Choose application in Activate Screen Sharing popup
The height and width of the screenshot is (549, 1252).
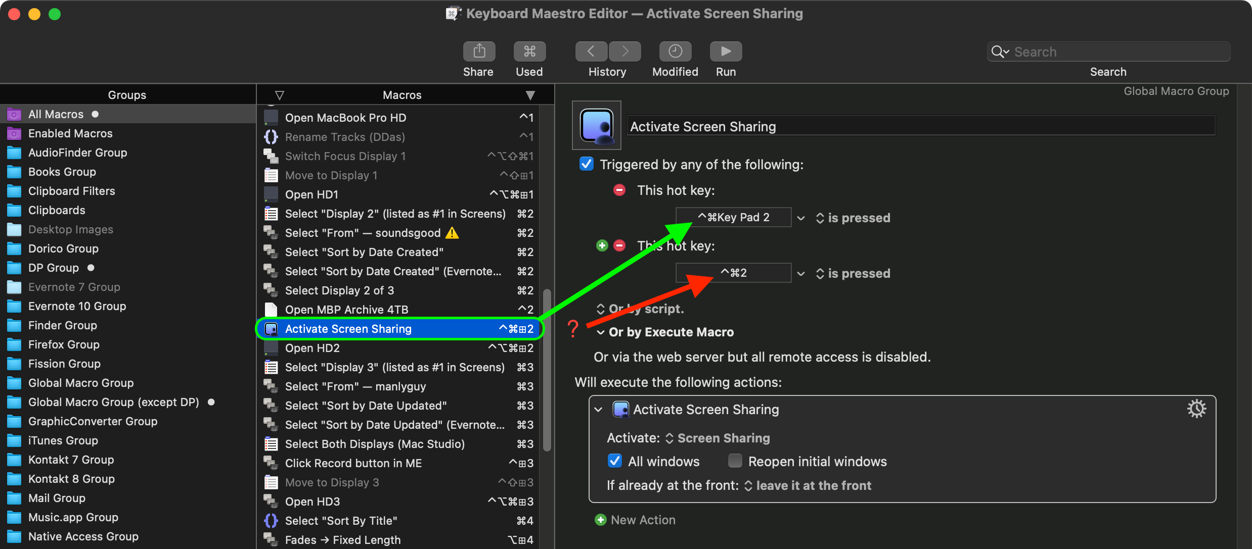click(x=718, y=438)
